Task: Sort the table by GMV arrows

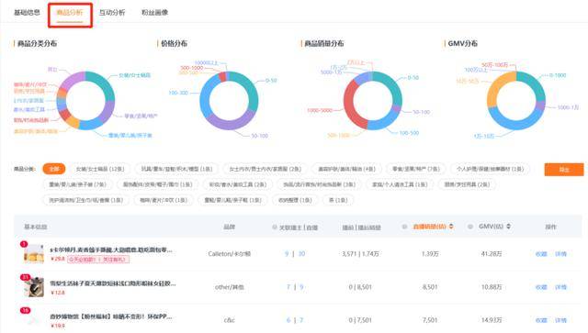Action: pos(508,227)
